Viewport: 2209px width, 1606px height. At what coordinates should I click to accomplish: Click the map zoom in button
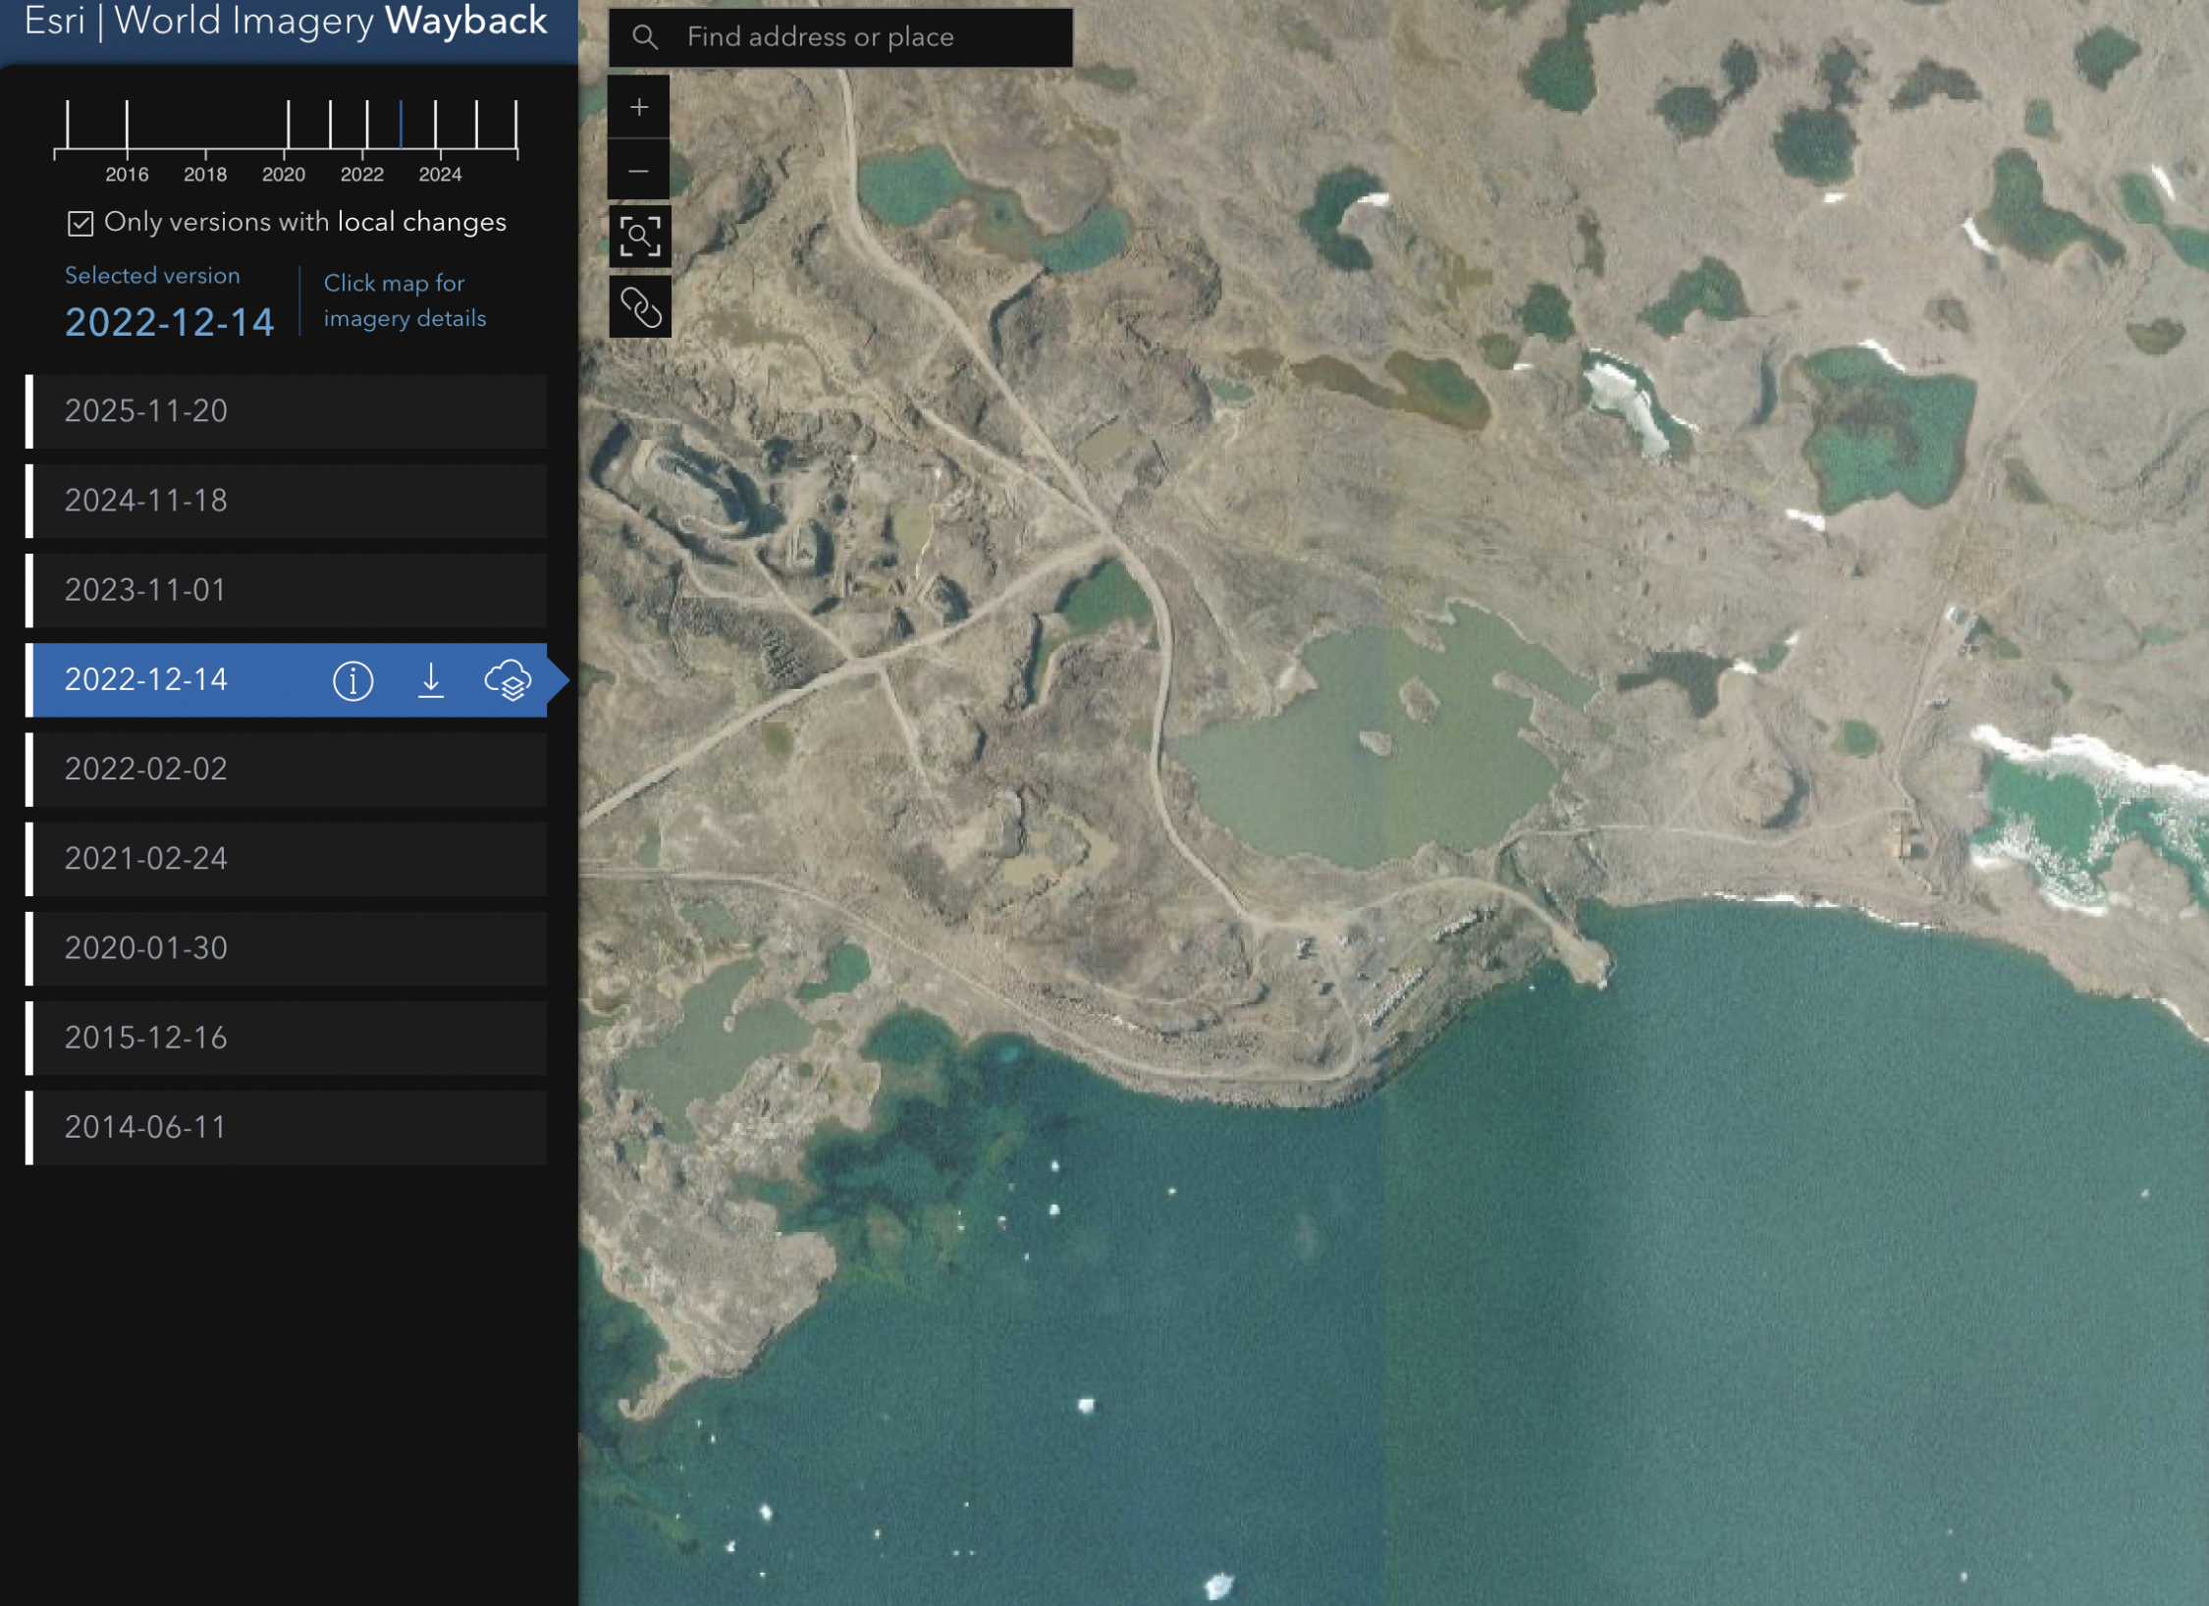click(x=639, y=107)
